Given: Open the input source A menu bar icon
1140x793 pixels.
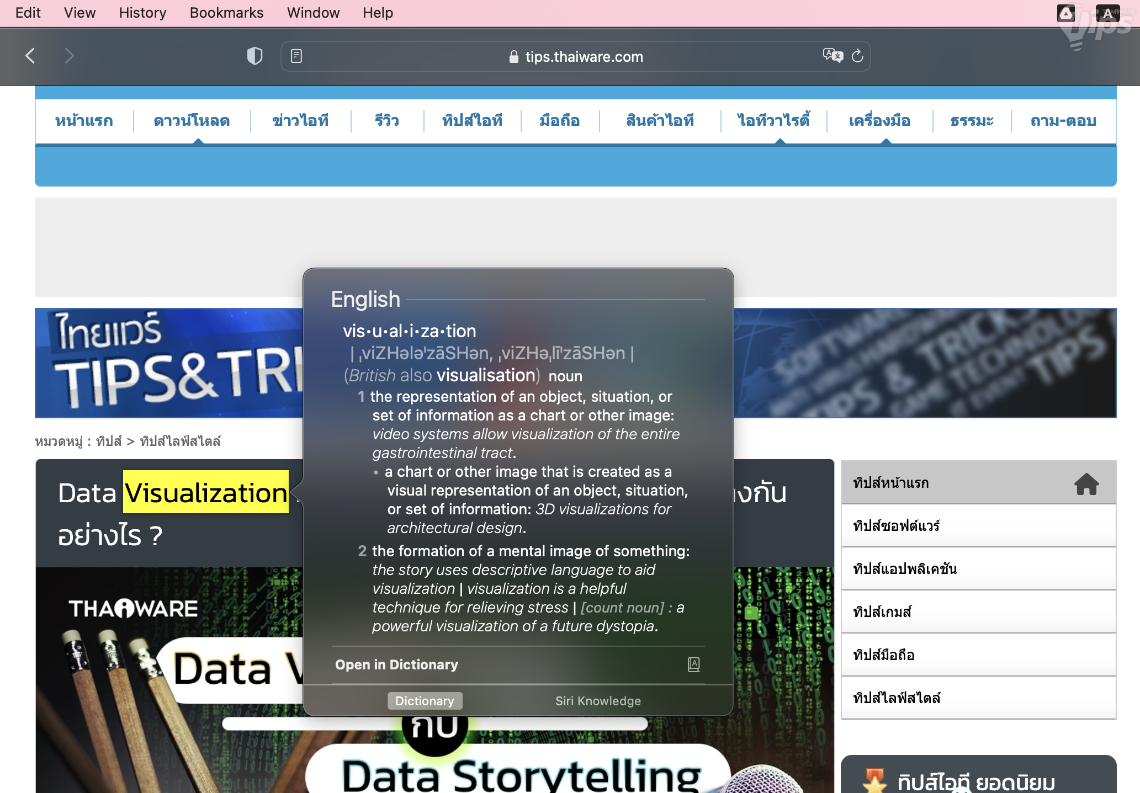Looking at the screenshot, I should pos(1107,13).
